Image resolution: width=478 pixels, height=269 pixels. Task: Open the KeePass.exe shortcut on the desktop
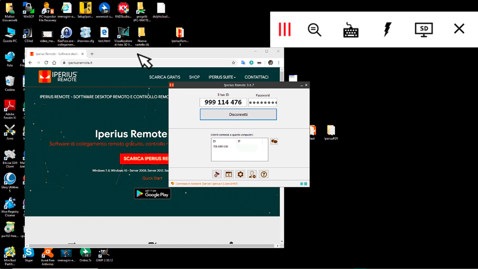[66, 36]
